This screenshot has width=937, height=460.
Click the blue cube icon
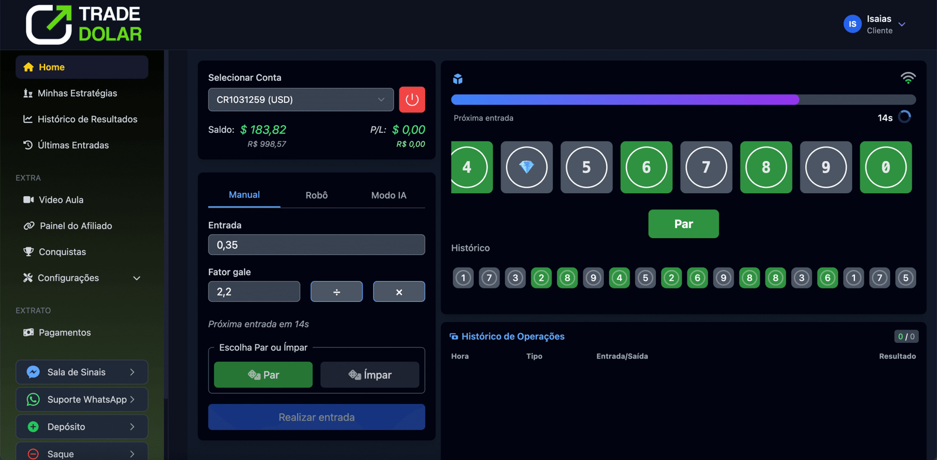458,79
